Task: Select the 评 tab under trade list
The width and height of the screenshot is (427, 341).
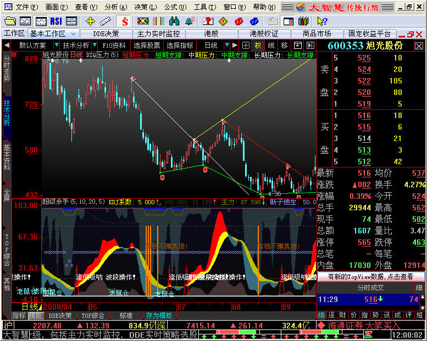Action: click(x=408, y=315)
